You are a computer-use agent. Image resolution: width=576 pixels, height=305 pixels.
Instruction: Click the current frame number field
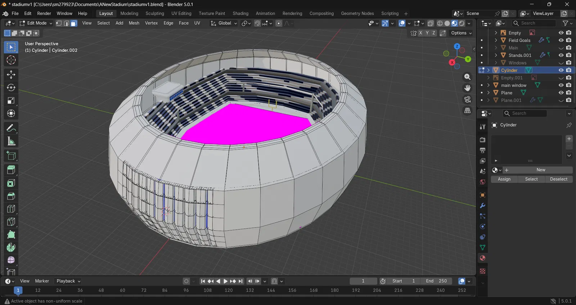pyautogui.click(x=363, y=281)
